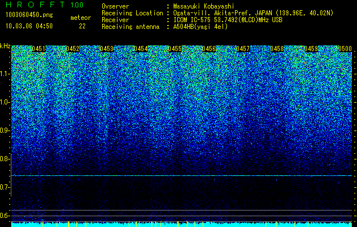Click the 0452 time marker
The height and width of the screenshot is (227, 357).
pyautogui.click(x=73, y=49)
